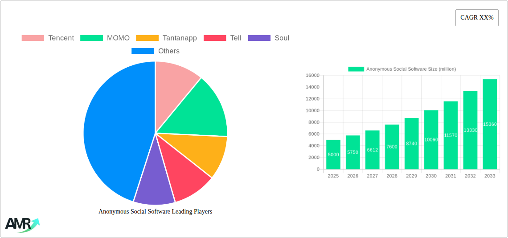Click the CAGR XX% button
Viewport: 508px width, 238px height.
[477, 18]
